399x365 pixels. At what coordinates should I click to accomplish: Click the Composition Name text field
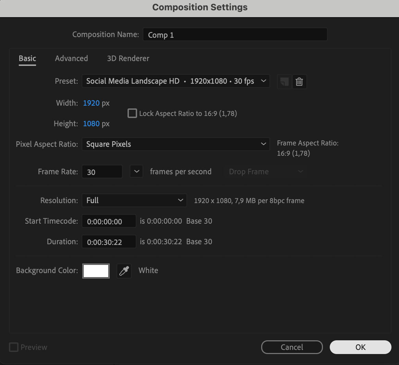point(235,35)
